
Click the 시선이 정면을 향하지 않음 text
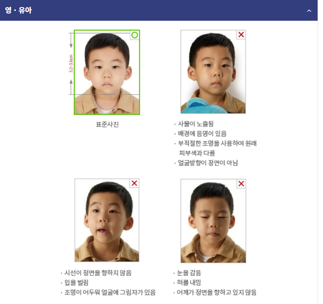coord(98,272)
